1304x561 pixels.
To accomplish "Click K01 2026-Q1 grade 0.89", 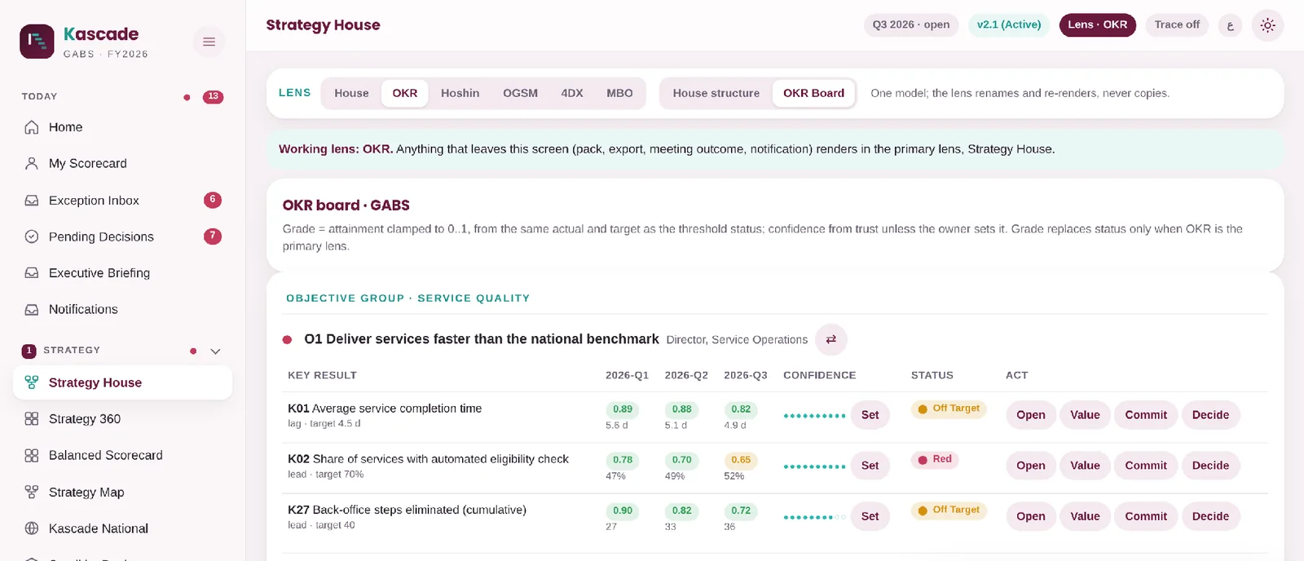I will 623,409.
